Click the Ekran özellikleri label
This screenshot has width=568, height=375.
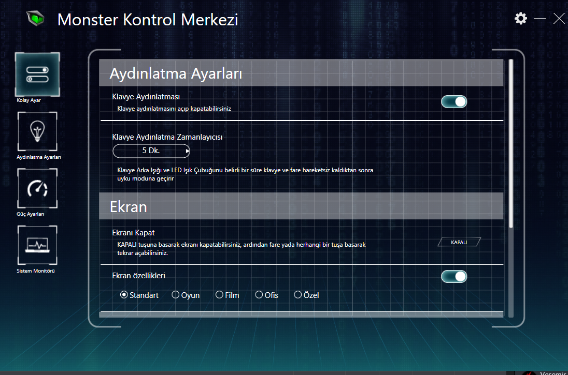[139, 276]
